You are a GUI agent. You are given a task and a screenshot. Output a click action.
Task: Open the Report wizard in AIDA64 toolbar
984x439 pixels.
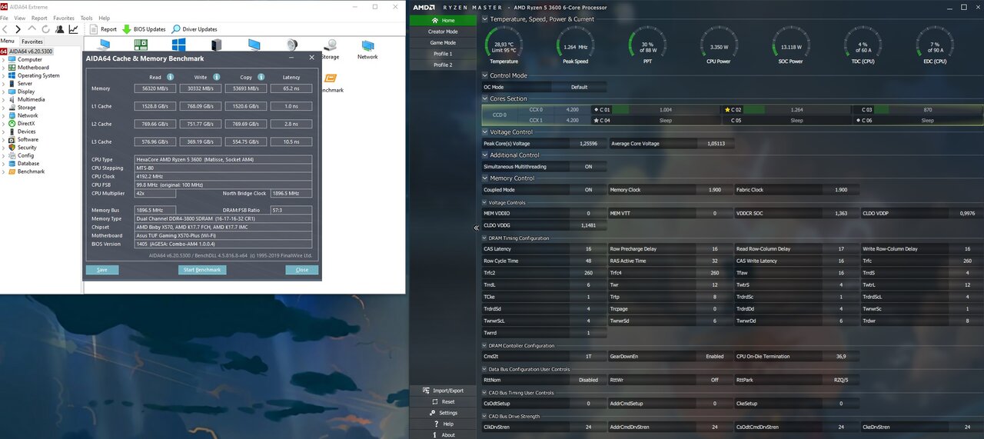tap(103, 29)
